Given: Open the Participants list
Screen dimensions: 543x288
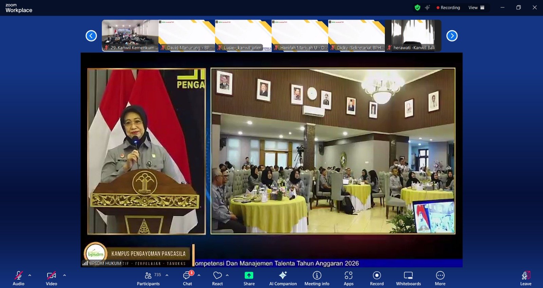Looking at the screenshot, I should pos(148,275).
